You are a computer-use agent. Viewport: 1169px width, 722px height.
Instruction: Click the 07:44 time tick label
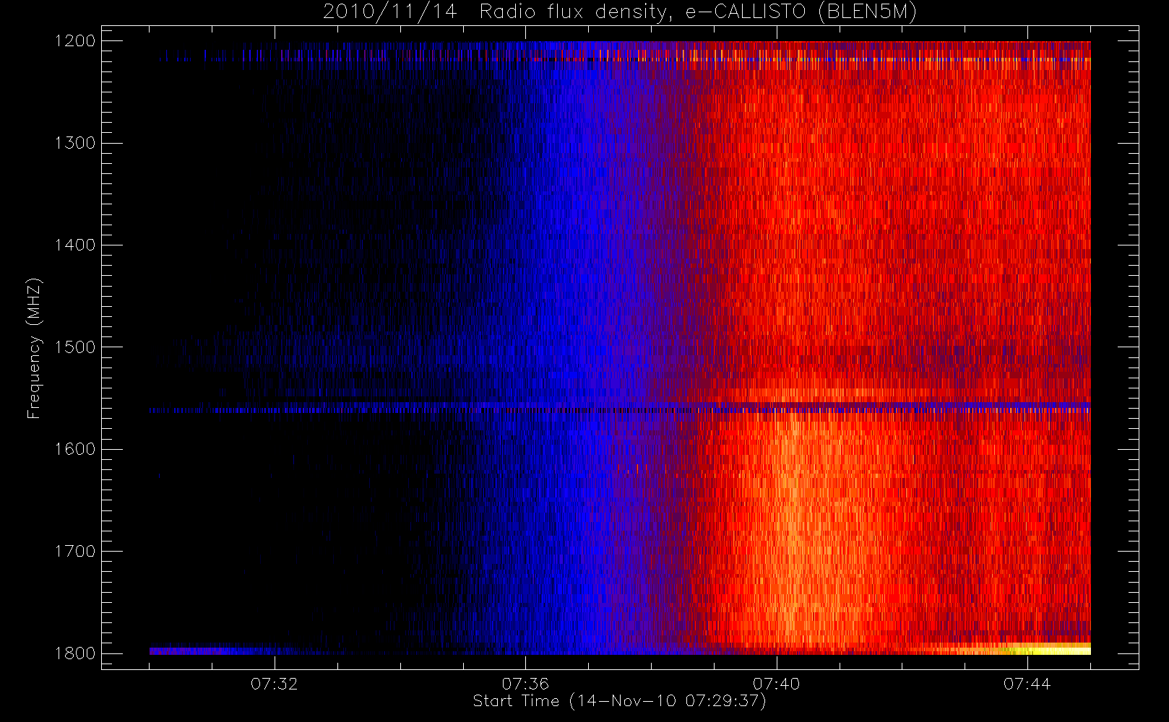[x=1027, y=684]
